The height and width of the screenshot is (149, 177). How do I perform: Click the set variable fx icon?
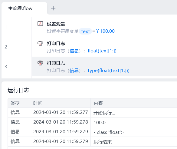point(40,24)
